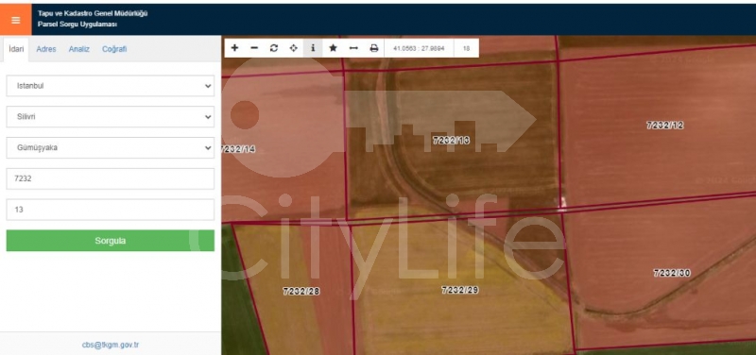
Task: Switch to the Adres tab
Action: 46,49
